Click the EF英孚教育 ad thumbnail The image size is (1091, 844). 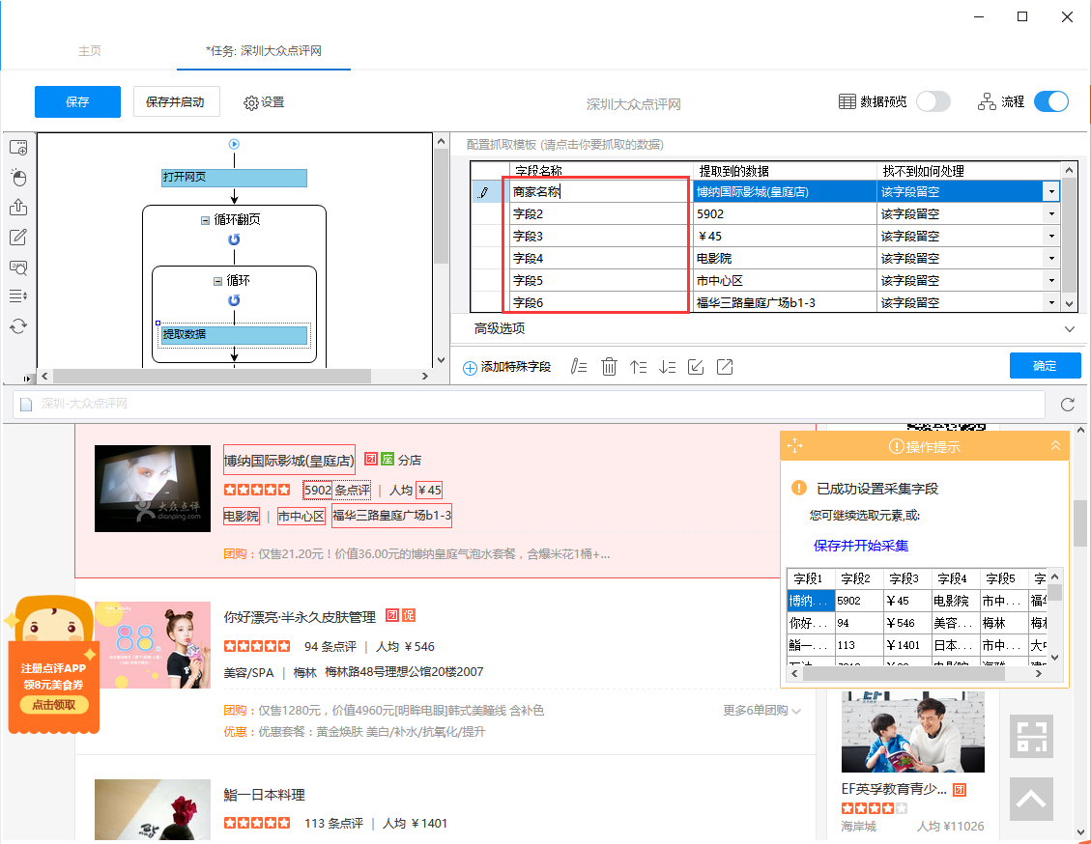(913, 732)
